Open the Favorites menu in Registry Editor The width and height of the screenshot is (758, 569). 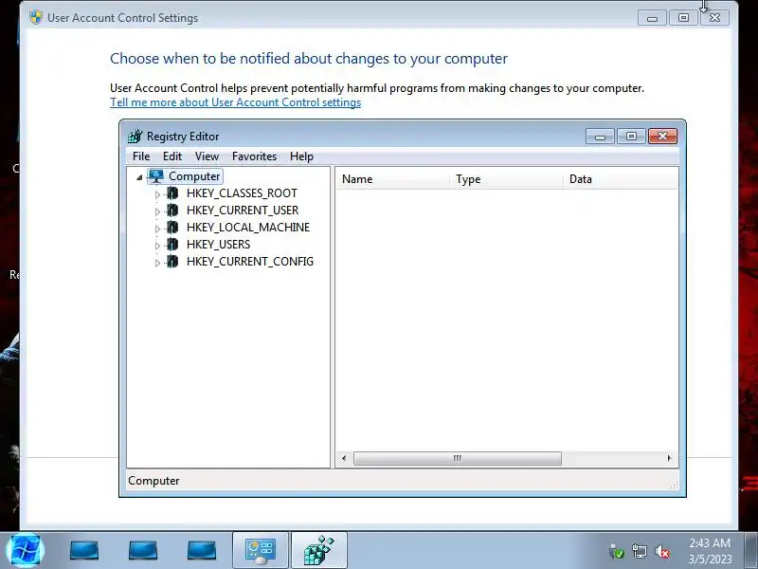point(254,156)
